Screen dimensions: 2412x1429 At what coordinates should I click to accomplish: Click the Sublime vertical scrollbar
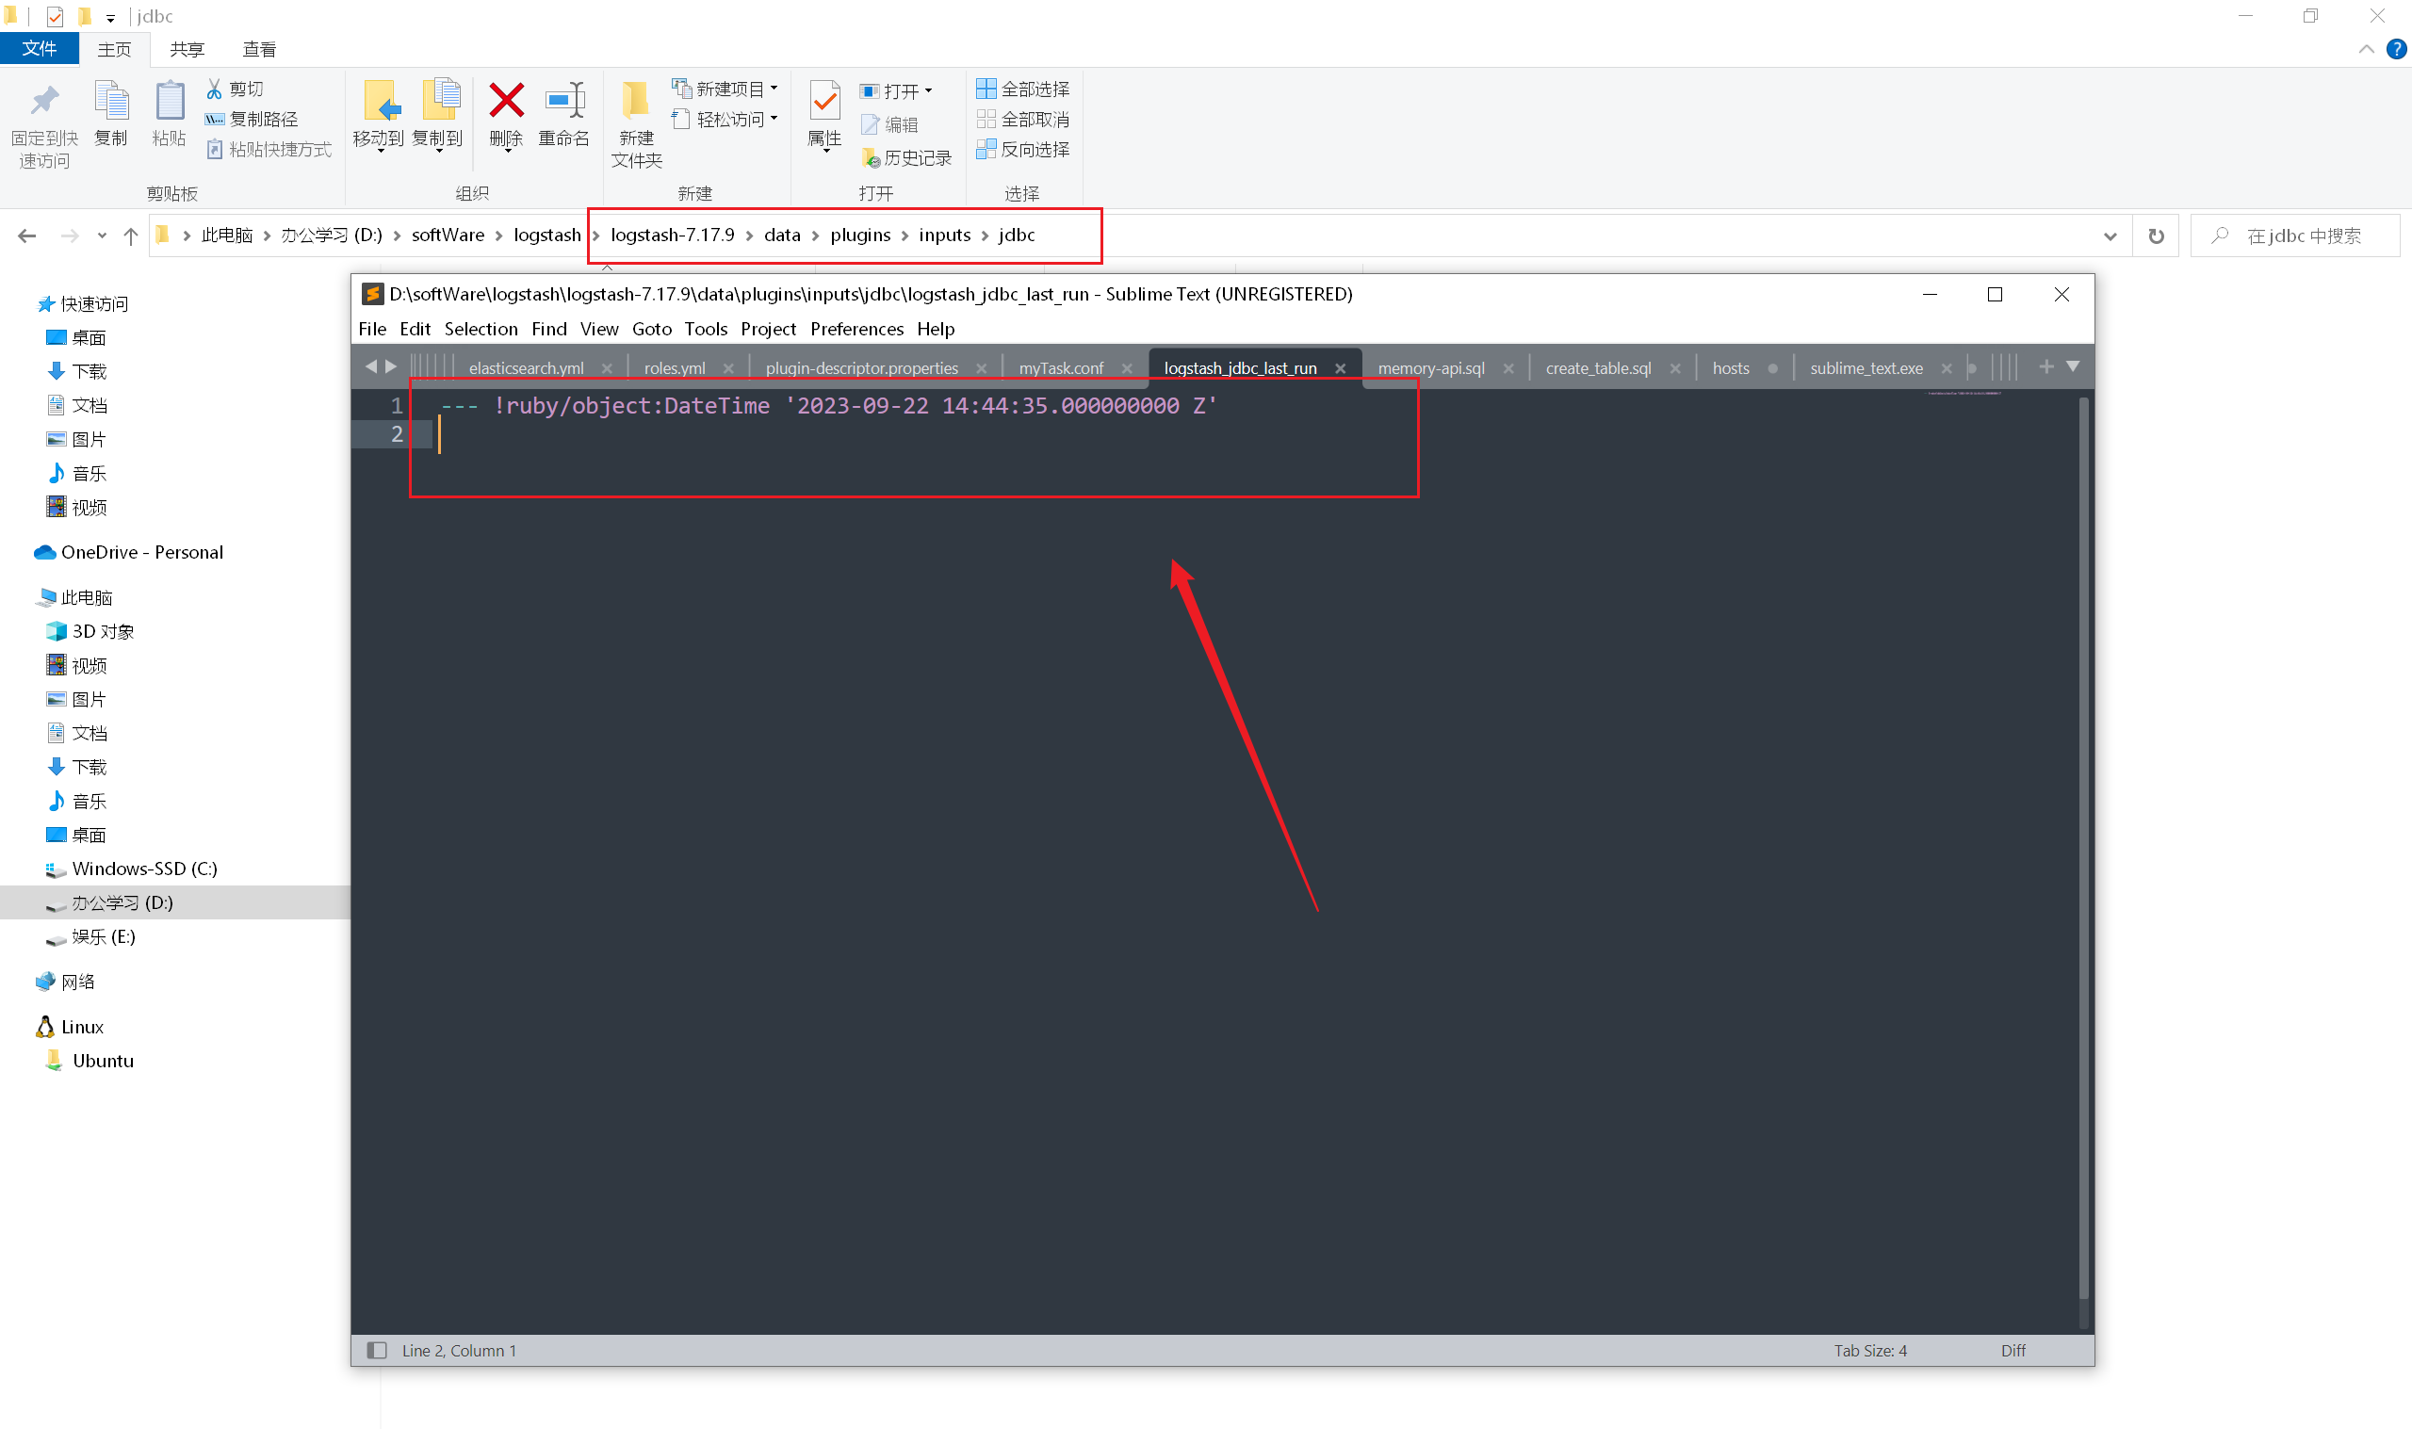click(x=2084, y=848)
